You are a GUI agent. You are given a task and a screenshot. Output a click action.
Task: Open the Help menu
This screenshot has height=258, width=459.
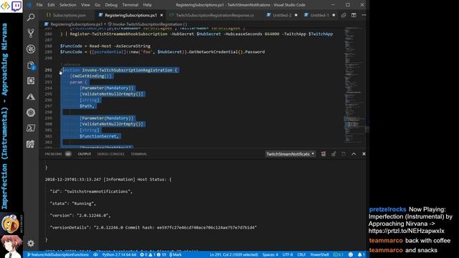pyautogui.click(x=147, y=5)
